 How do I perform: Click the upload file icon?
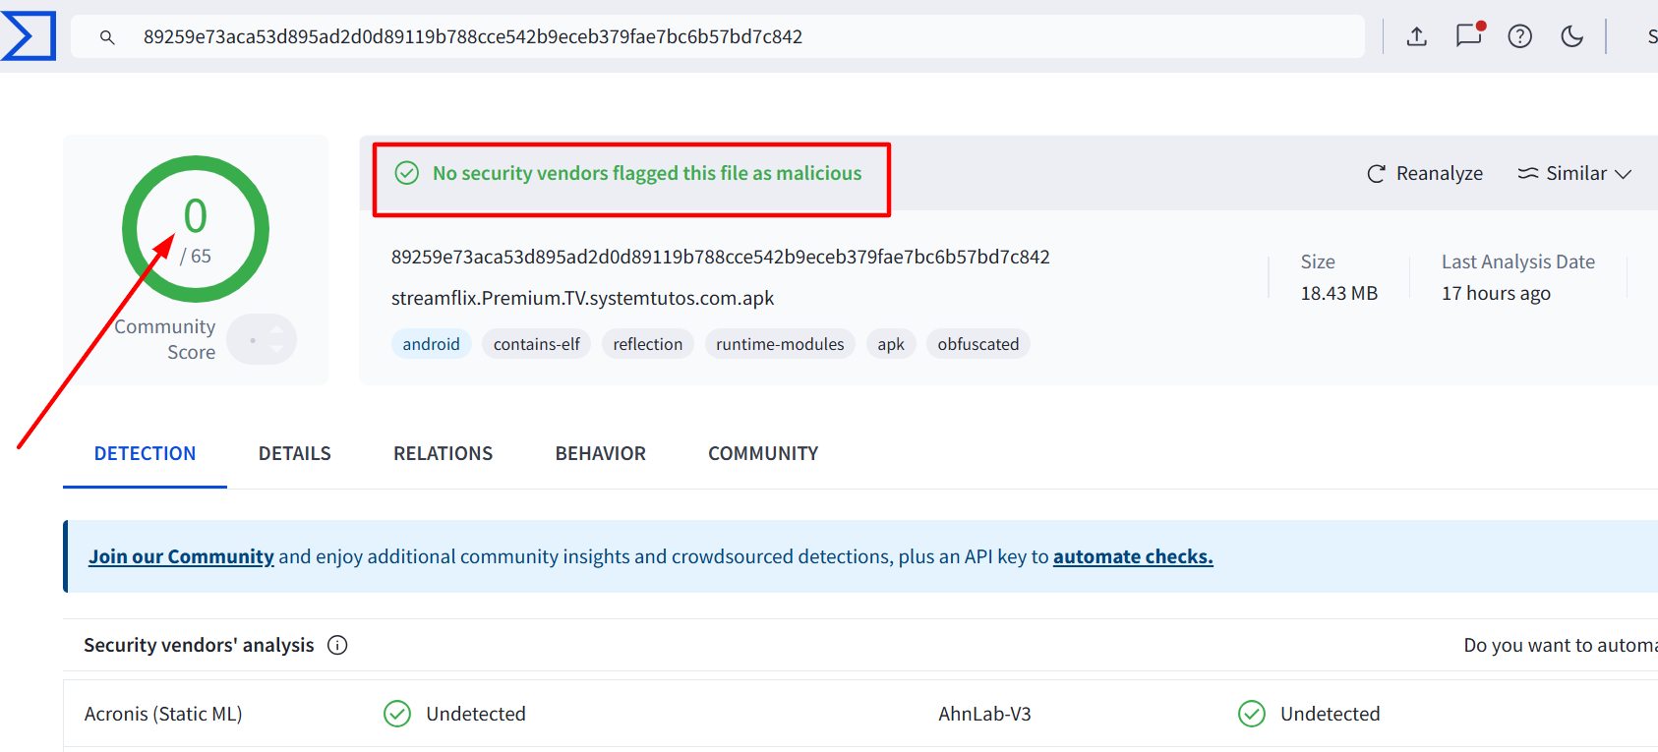1416,36
